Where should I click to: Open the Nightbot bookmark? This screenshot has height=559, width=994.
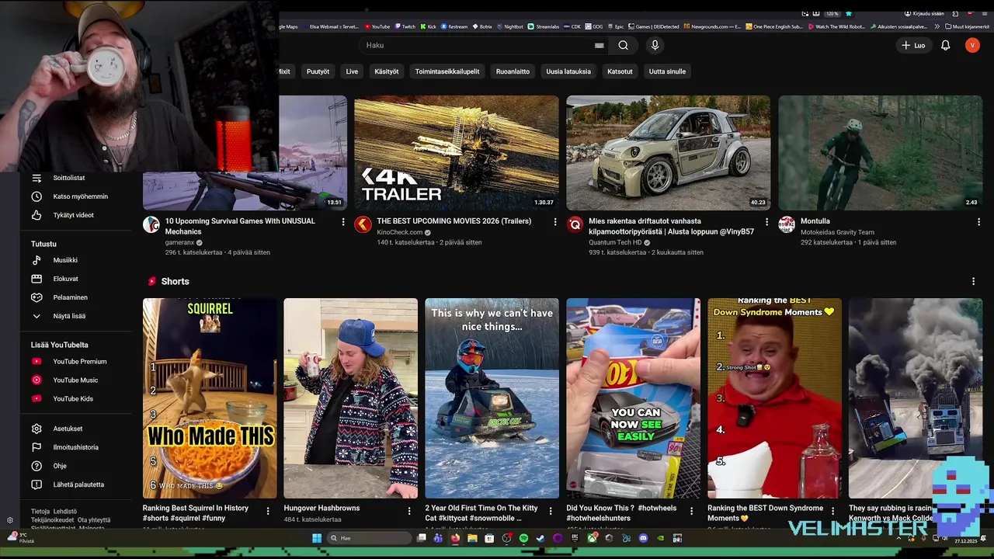tap(509, 26)
